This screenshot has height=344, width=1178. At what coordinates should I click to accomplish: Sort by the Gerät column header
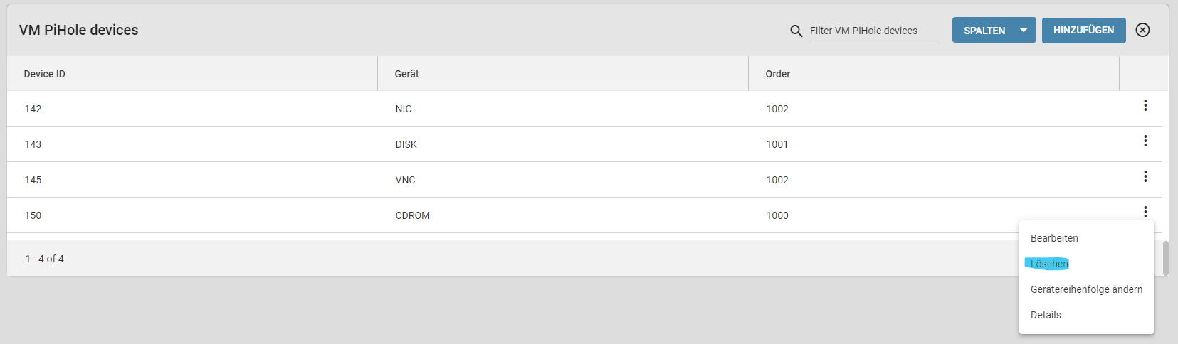(406, 74)
